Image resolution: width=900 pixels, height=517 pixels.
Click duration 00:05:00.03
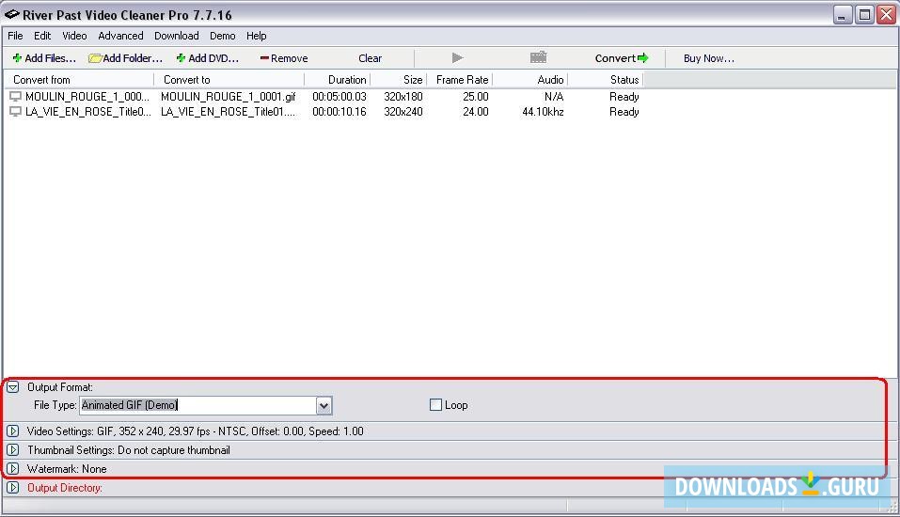click(x=339, y=97)
